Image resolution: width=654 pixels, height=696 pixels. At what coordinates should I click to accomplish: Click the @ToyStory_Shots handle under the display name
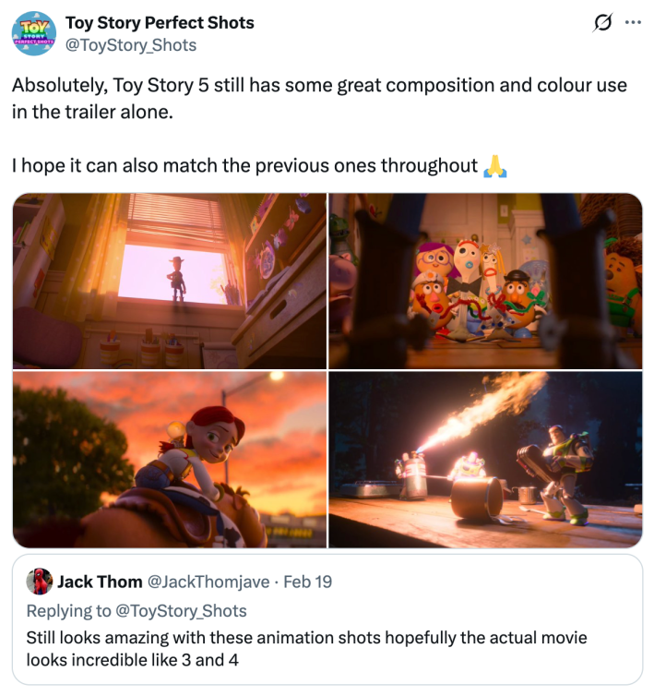tap(130, 44)
